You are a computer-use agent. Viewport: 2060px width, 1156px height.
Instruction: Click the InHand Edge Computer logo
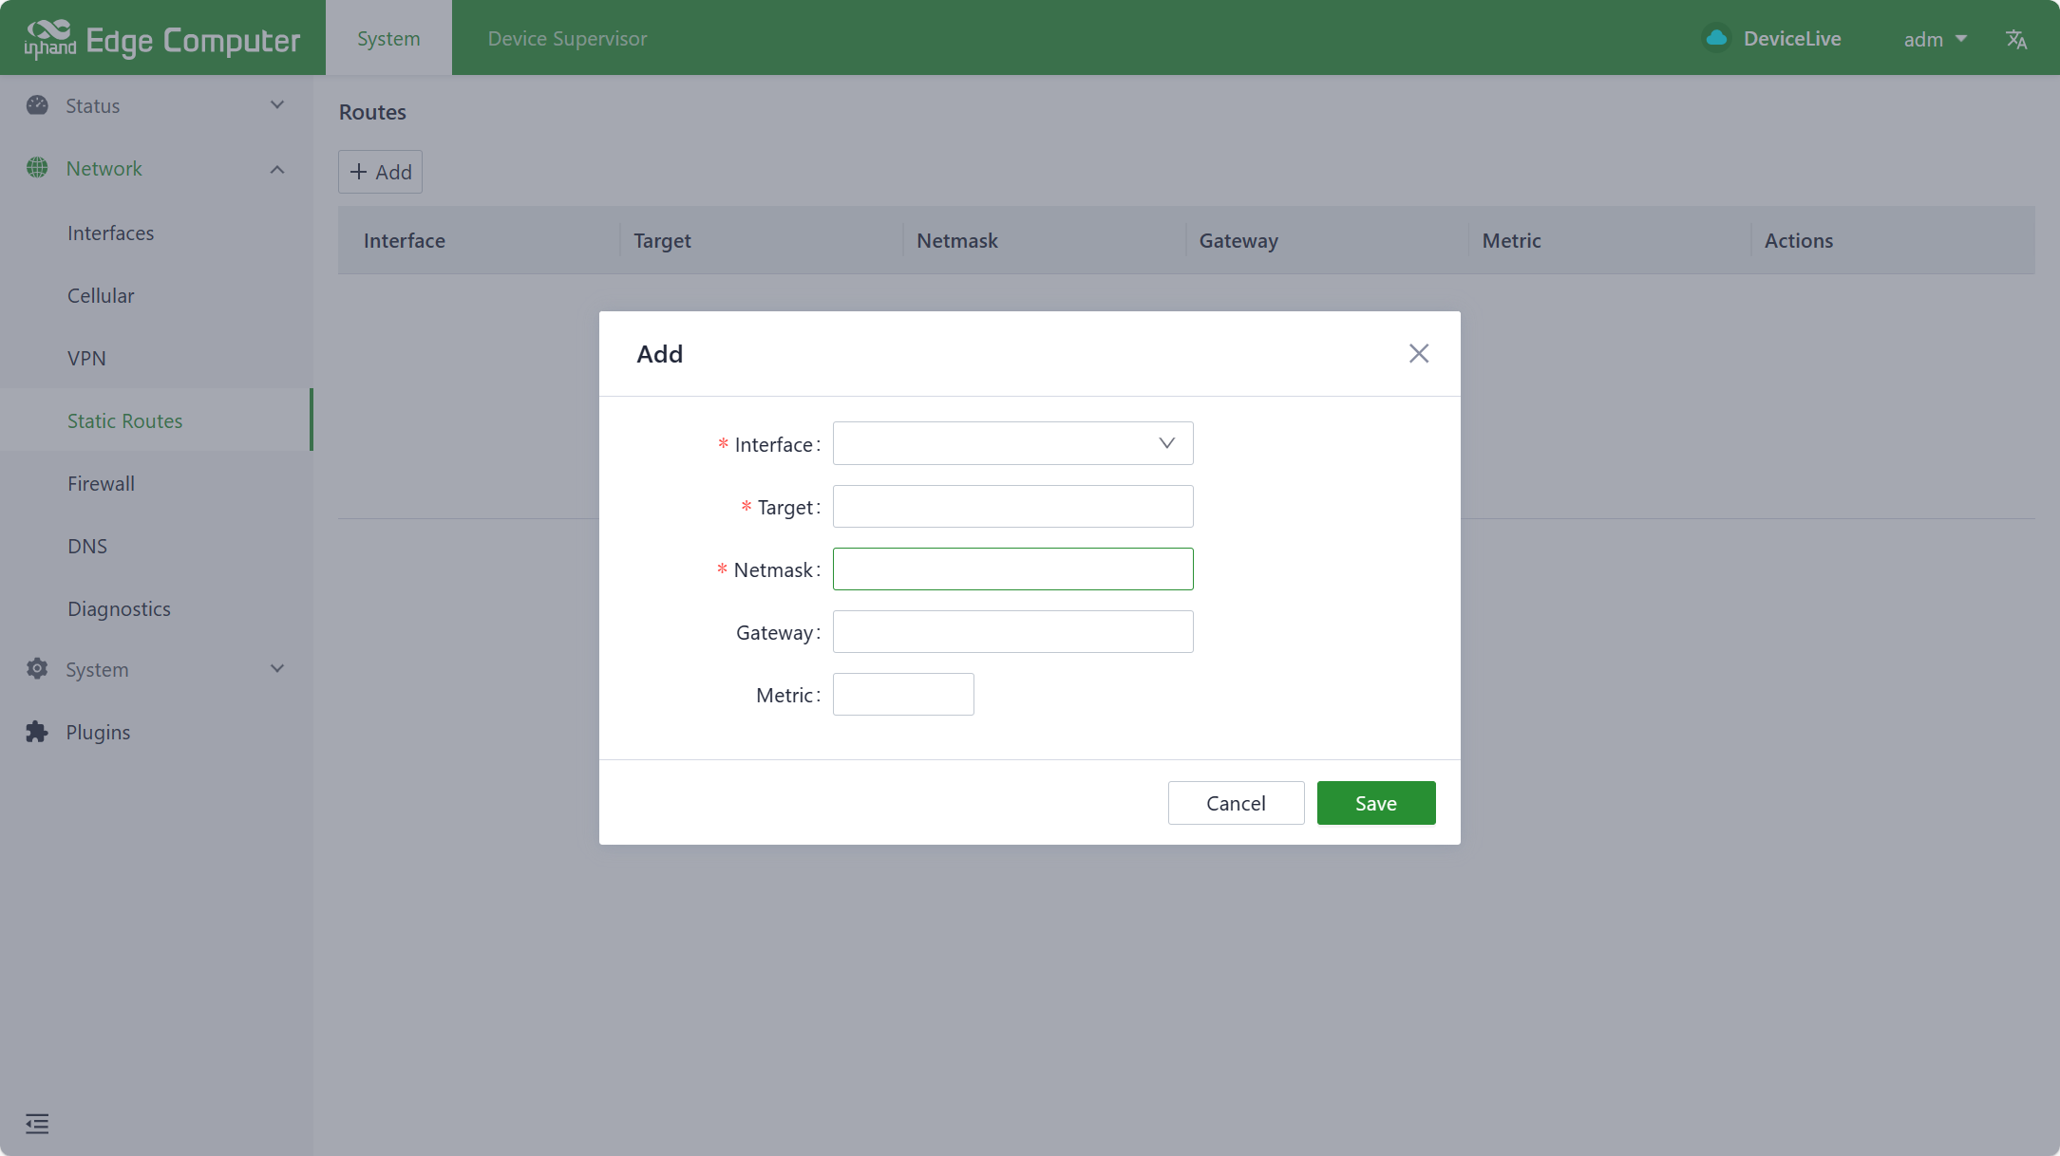click(x=161, y=39)
